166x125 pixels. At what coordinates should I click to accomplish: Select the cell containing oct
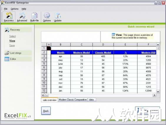[x=61, y=79]
